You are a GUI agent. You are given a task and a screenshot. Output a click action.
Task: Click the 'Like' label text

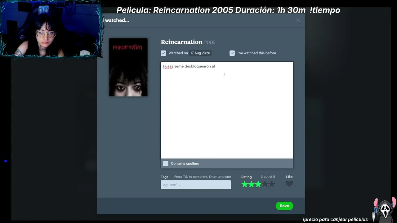tap(289, 177)
